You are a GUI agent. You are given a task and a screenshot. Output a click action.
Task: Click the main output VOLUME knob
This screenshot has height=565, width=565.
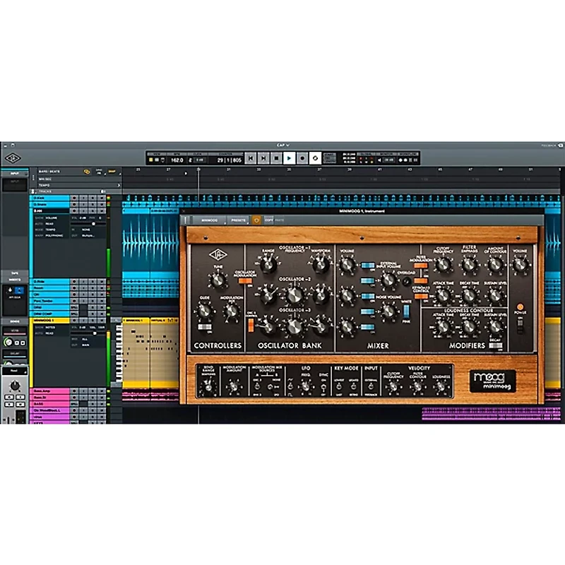pyautogui.click(x=520, y=264)
